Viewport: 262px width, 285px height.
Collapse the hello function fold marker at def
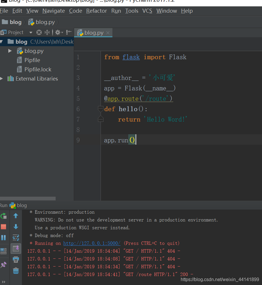101,109
